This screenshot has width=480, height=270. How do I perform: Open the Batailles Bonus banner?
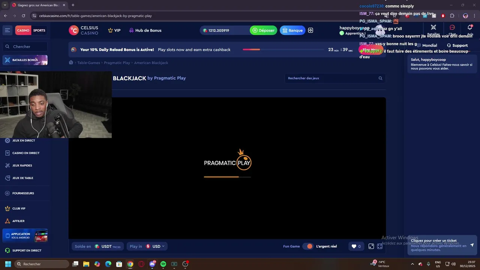pyautogui.click(x=25, y=60)
